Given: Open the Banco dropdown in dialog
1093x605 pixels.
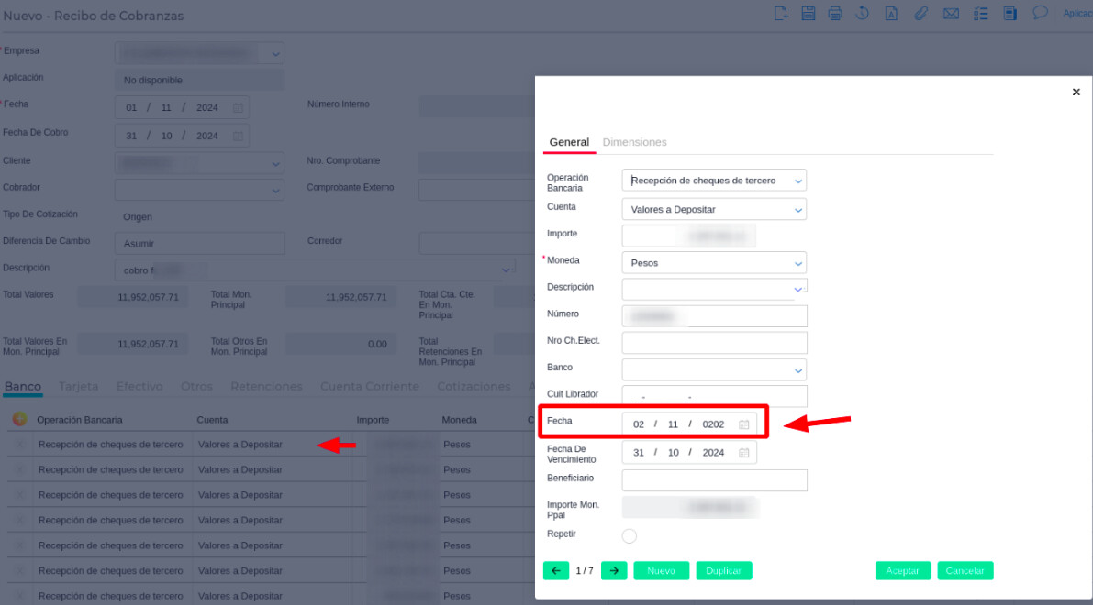Looking at the screenshot, I should pos(797,370).
